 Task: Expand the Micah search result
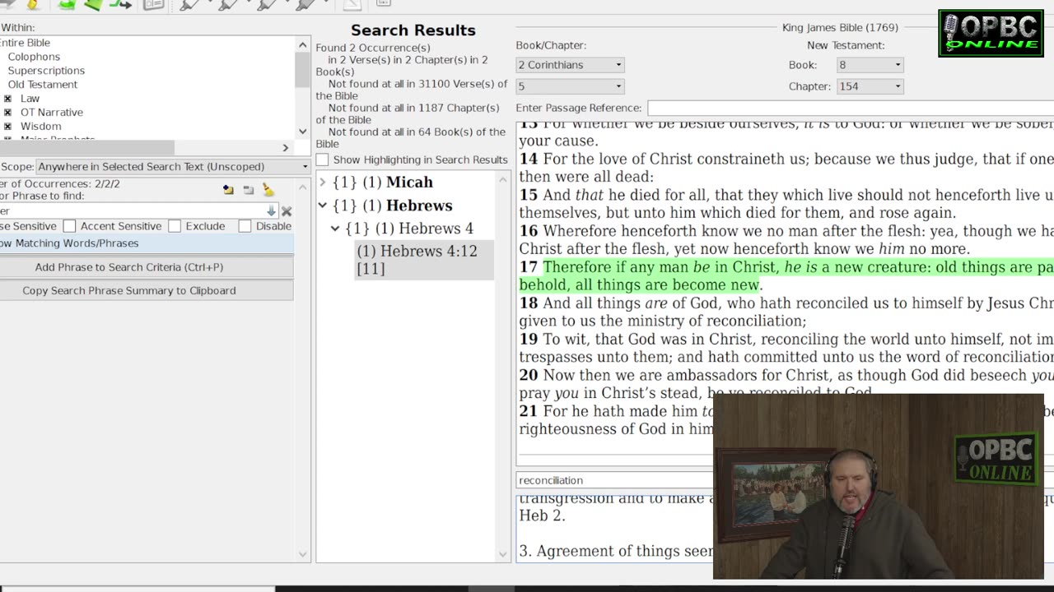coord(323,182)
